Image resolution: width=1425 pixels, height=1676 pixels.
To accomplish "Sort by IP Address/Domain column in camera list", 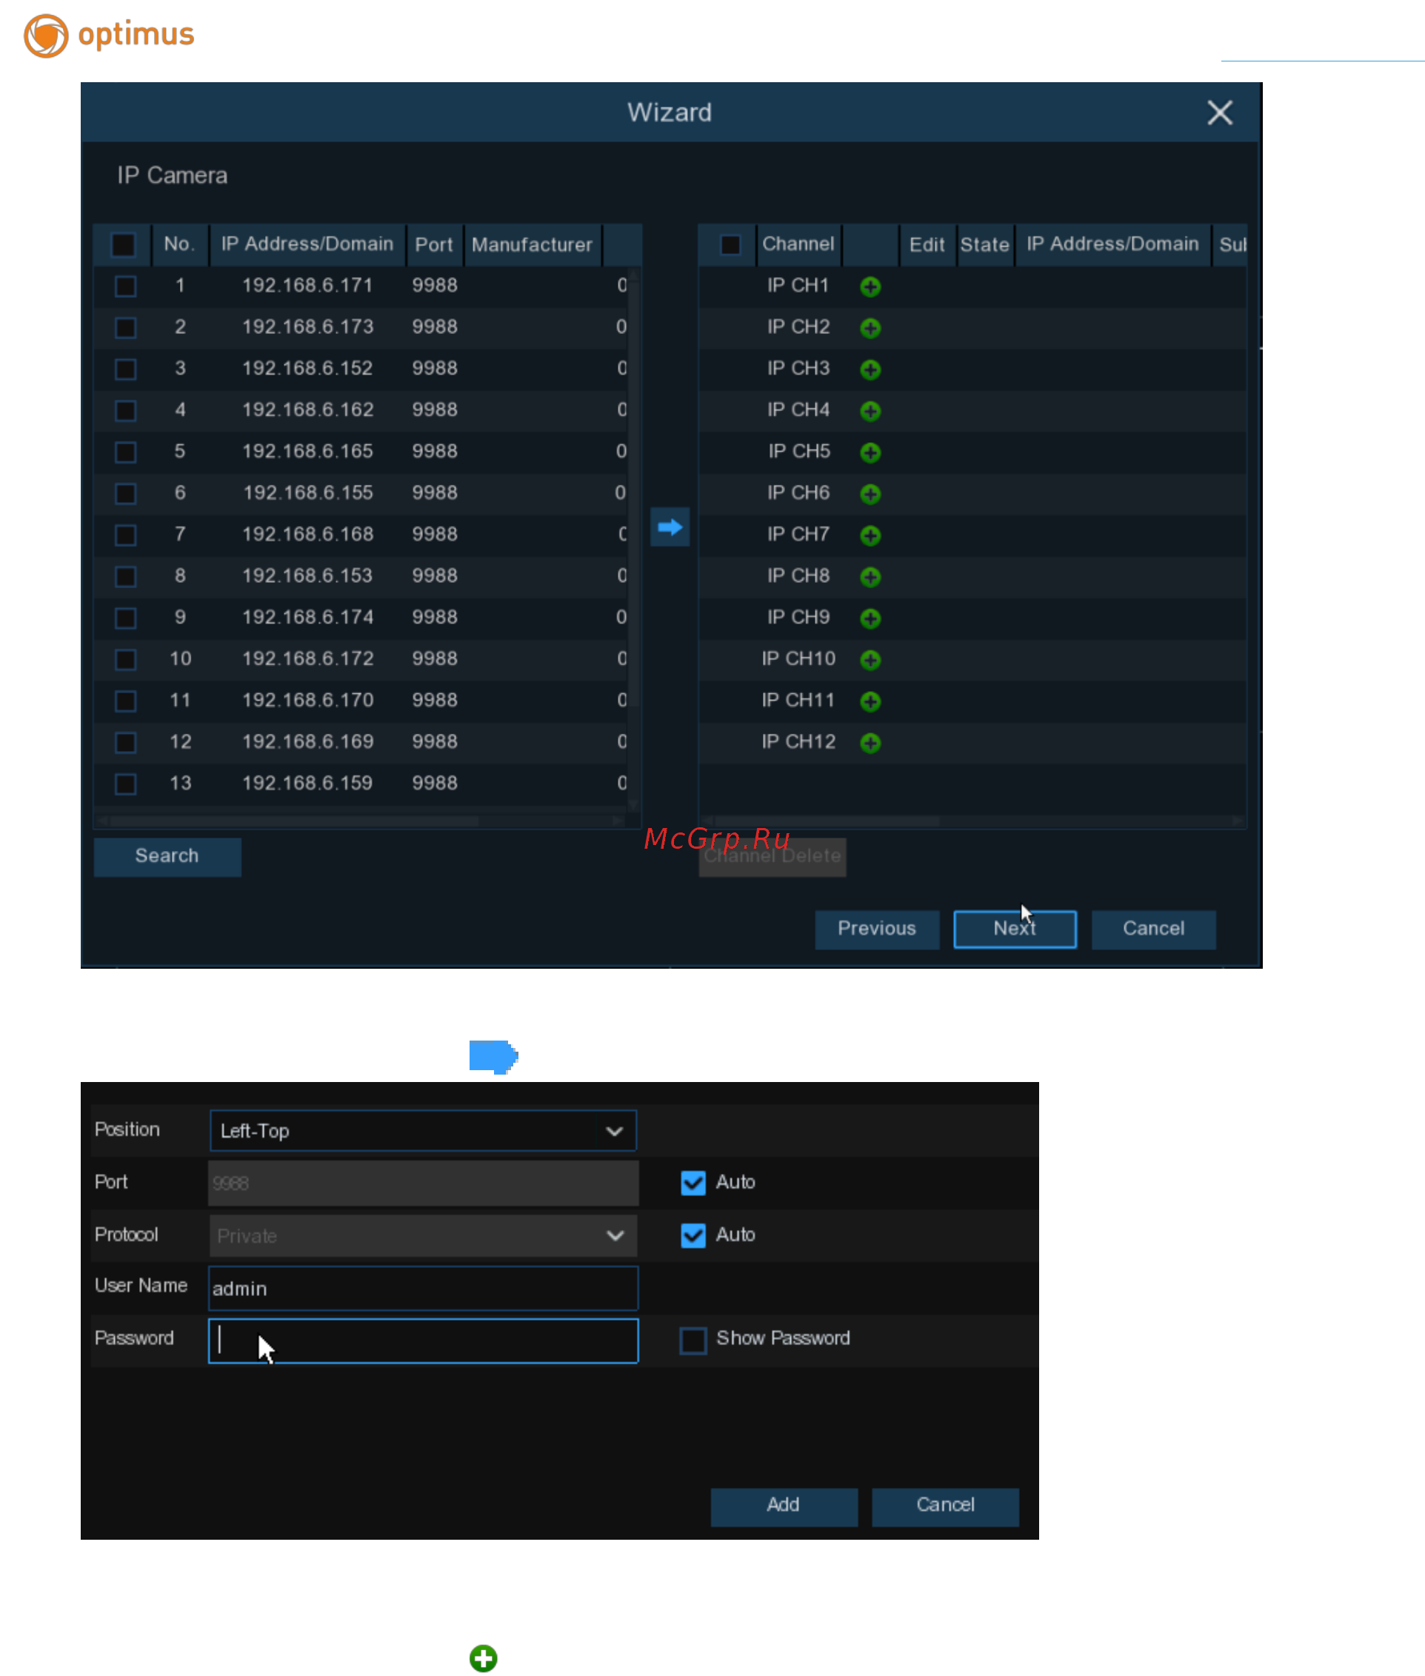I will (x=307, y=244).
